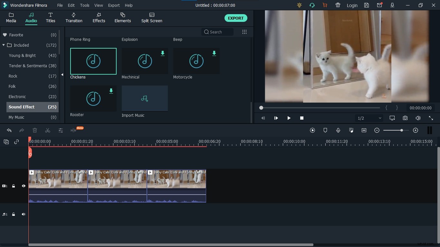Switch to the Transition tab

point(74,18)
